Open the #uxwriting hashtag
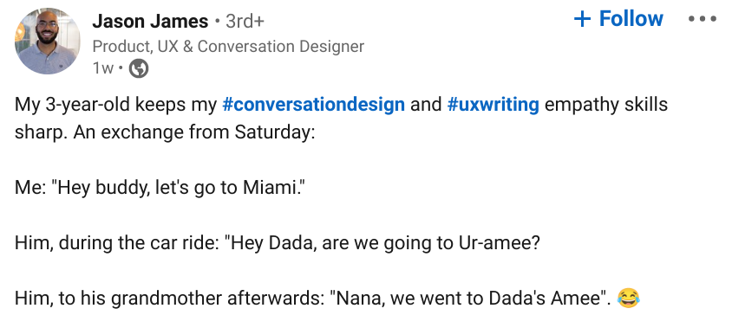Image resolution: width=732 pixels, height=315 pixels. [x=493, y=105]
